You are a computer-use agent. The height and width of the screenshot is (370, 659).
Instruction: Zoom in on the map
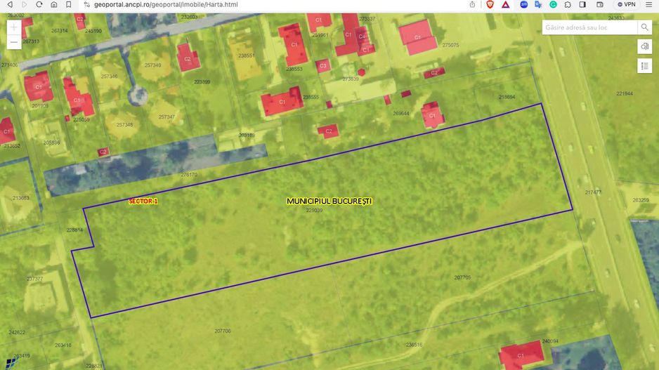click(x=14, y=27)
